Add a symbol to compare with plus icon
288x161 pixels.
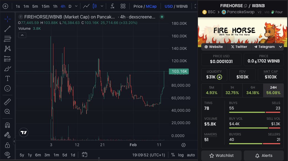[x=6, y=6]
